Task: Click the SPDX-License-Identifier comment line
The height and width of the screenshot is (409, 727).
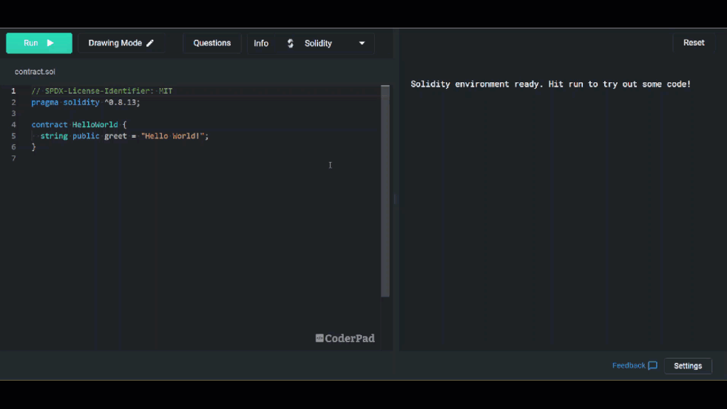Action: click(x=102, y=91)
